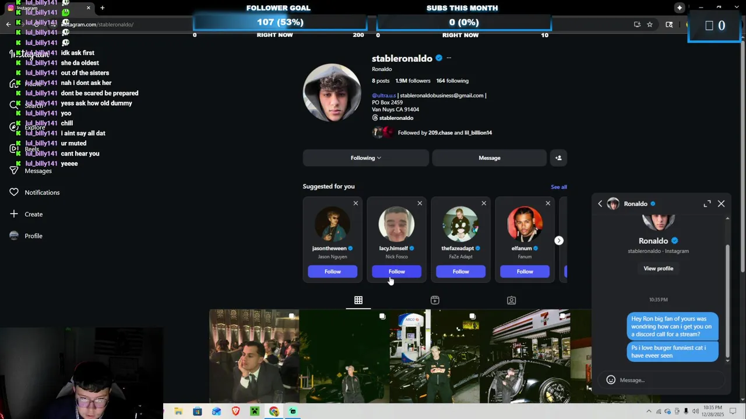This screenshot has width=746, height=419.
Task: Dismiss the jasontheween suggestion card
Action: (356, 203)
